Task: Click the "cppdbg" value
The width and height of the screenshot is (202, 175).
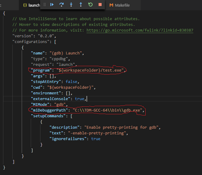Action: 59,59
